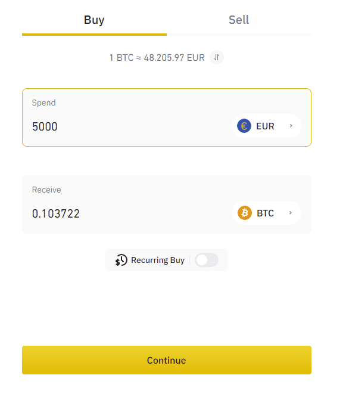Click the Spend label in the top box
Viewport: 346px width, 403px height.
44,103
